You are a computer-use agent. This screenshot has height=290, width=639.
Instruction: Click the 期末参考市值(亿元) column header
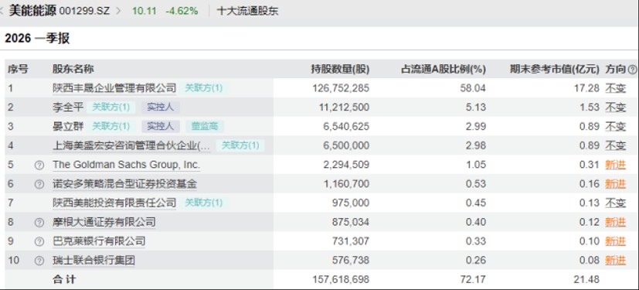tap(555, 70)
